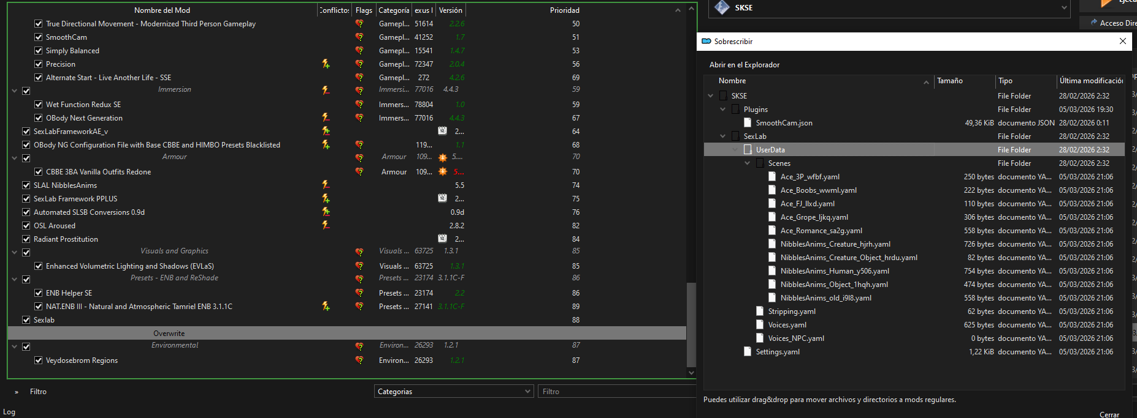This screenshot has height=418, width=1137.
Task: Click conflict icon on OBody Next Generation row
Action: (x=326, y=118)
